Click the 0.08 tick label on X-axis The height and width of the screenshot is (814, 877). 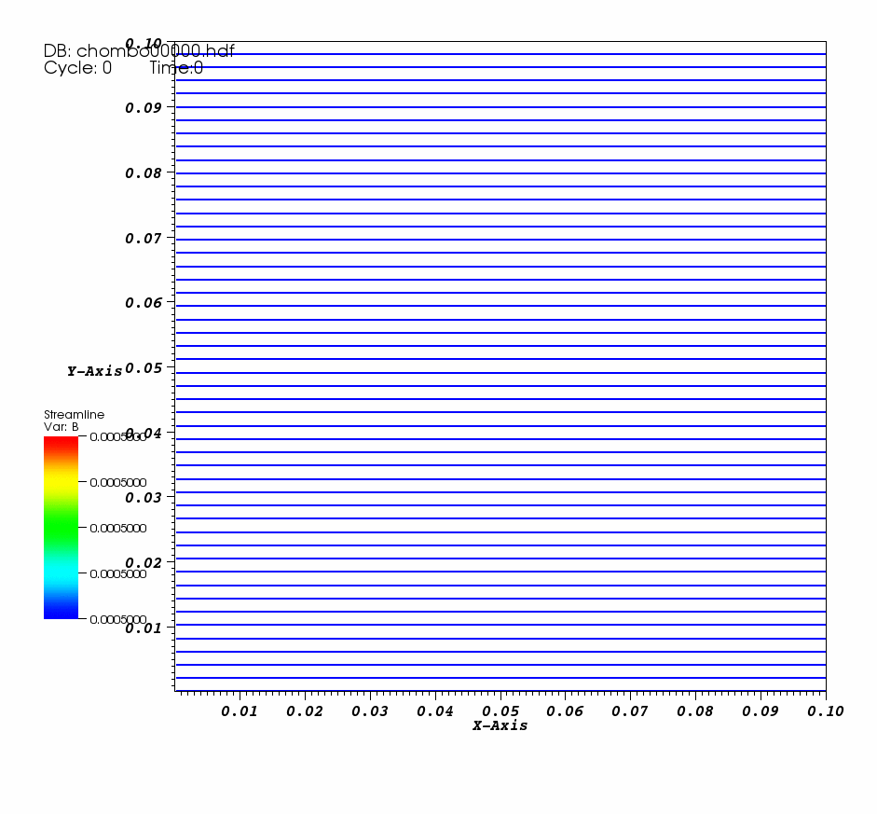coord(695,711)
